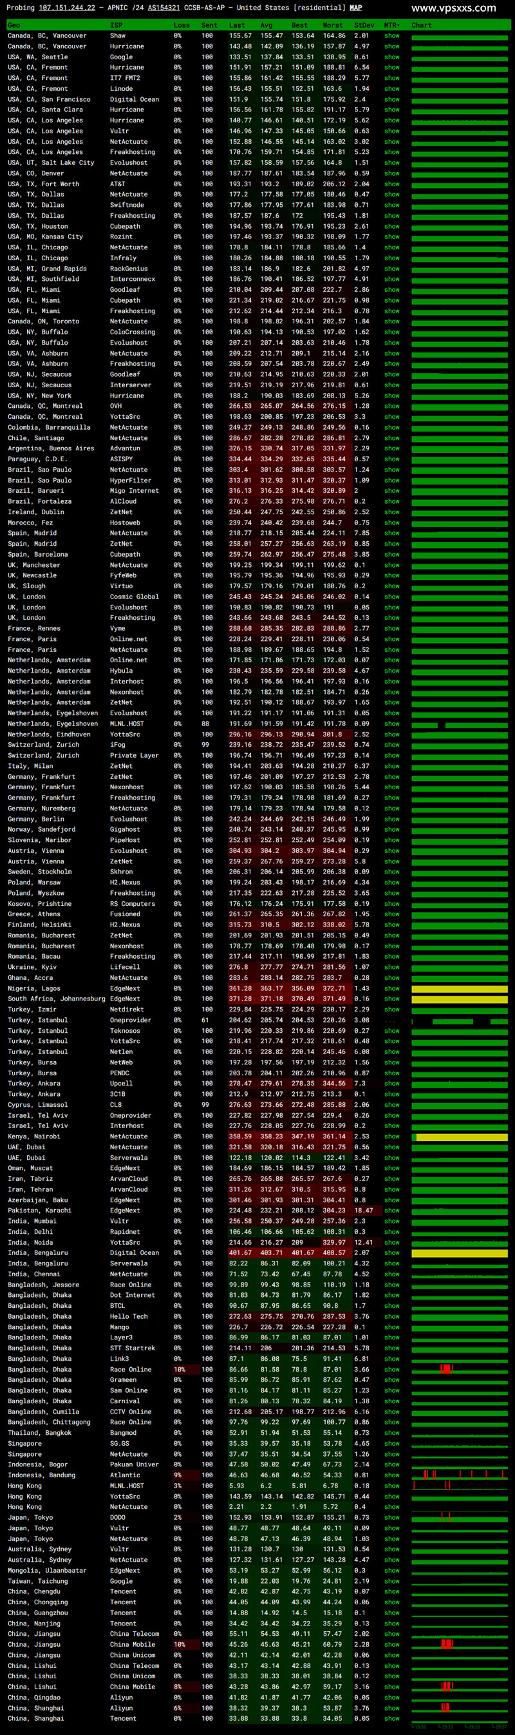Image resolution: width=515 pixels, height=1735 pixels.
Task: Show MTR for the USA, WA, Seattle row
Action: (392, 57)
